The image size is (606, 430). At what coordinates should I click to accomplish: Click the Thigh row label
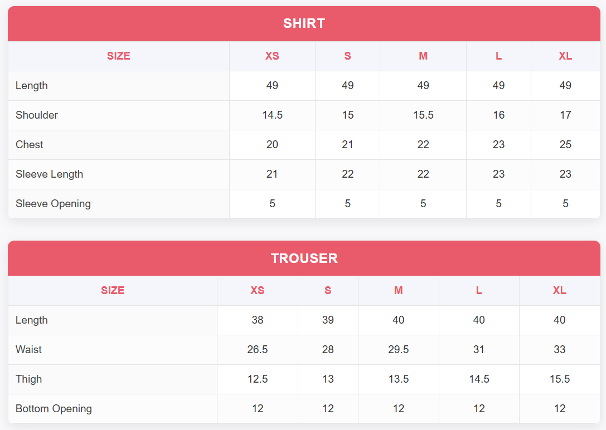pyautogui.click(x=28, y=379)
